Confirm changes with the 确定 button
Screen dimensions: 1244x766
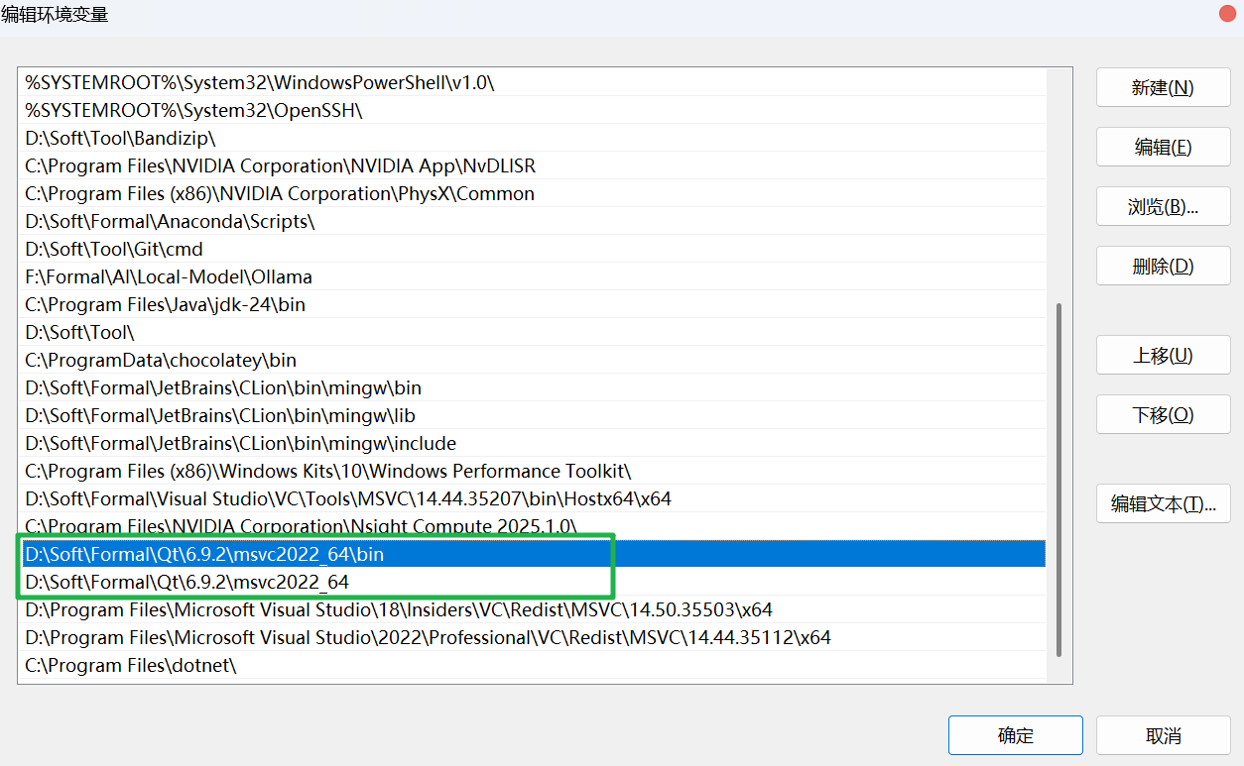[x=1015, y=735]
